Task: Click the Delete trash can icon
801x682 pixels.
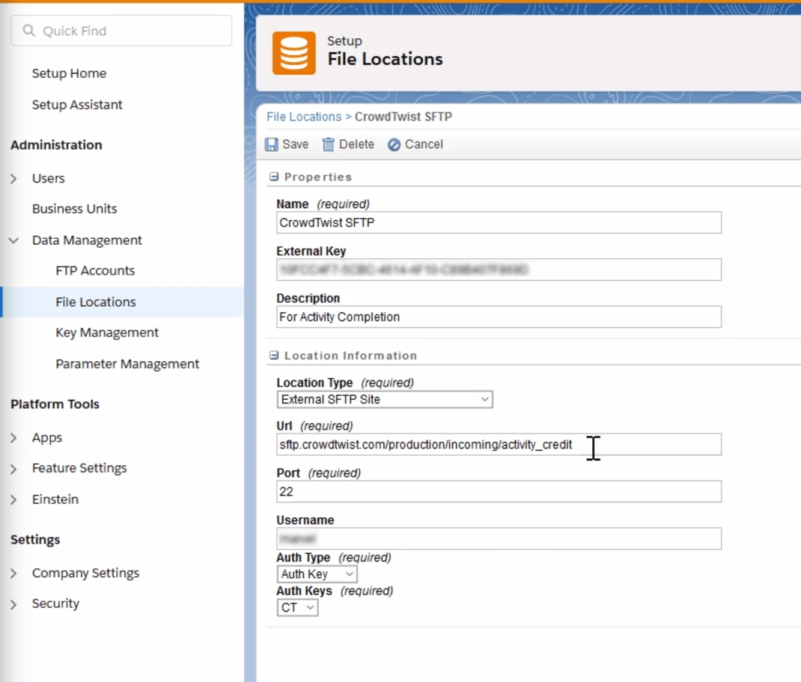Action: (328, 144)
